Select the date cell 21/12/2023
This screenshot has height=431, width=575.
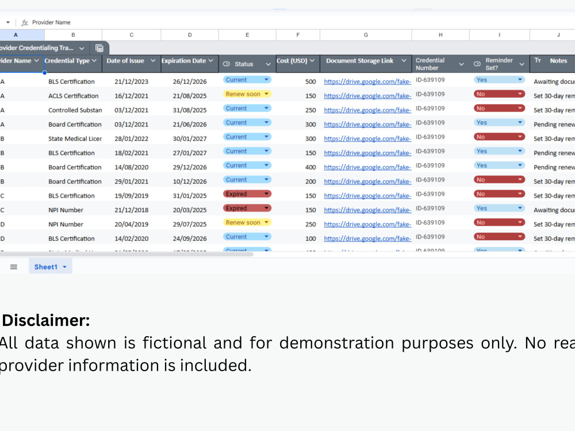point(131,82)
